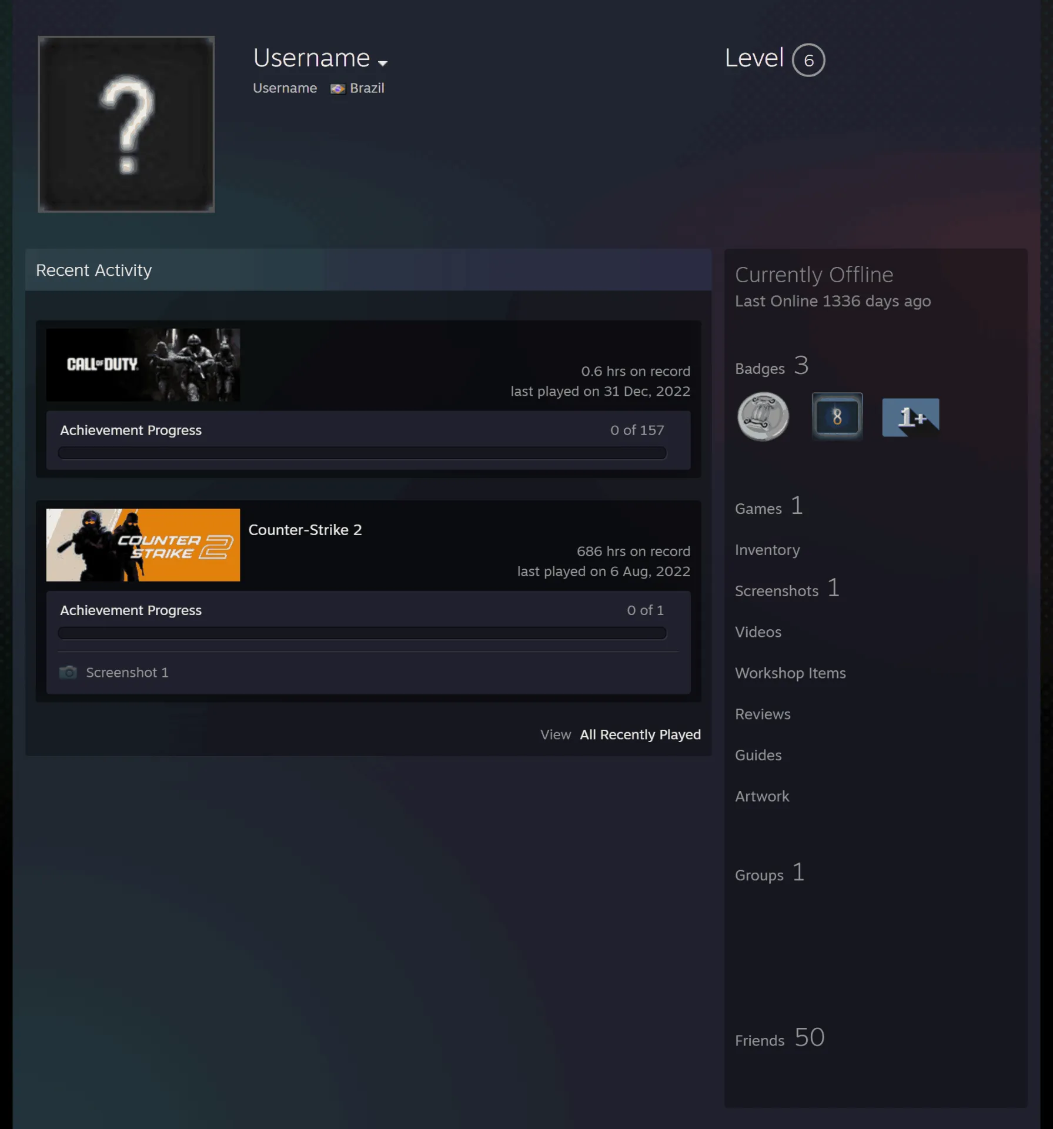Click the Currently Offline status heading
Viewport: 1053px width, 1129px height.
pyautogui.click(x=814, y=275)
